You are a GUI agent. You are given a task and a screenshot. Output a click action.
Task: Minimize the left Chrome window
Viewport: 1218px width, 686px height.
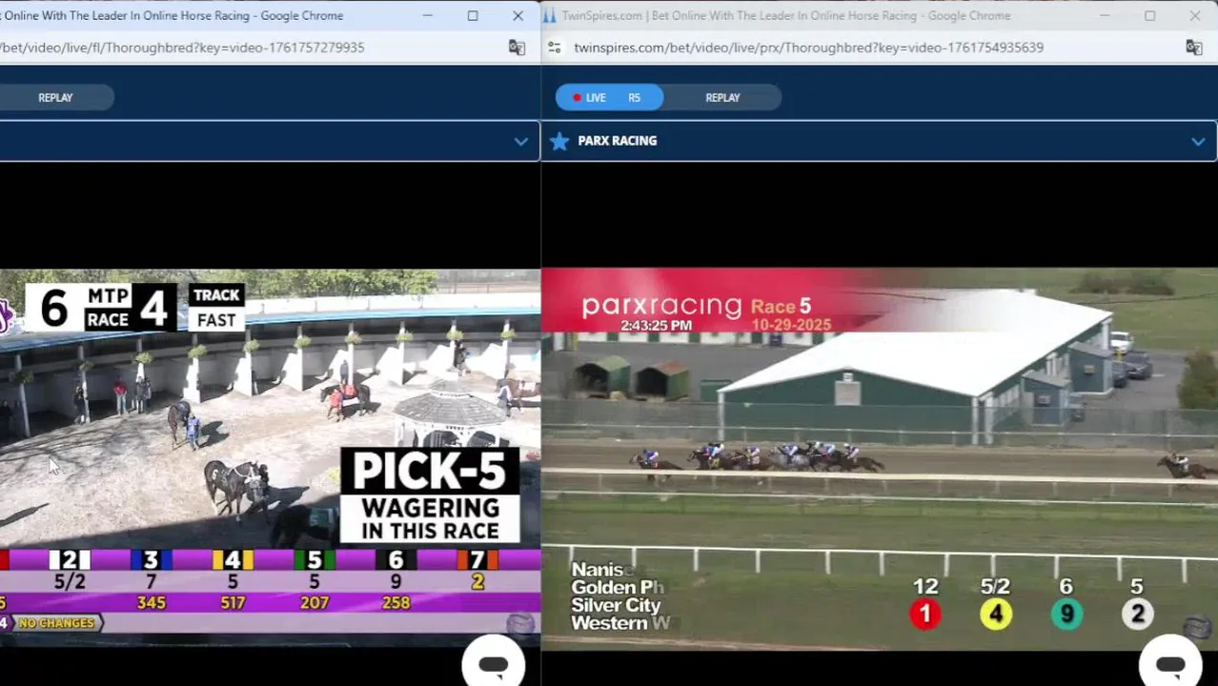point(427,15)
